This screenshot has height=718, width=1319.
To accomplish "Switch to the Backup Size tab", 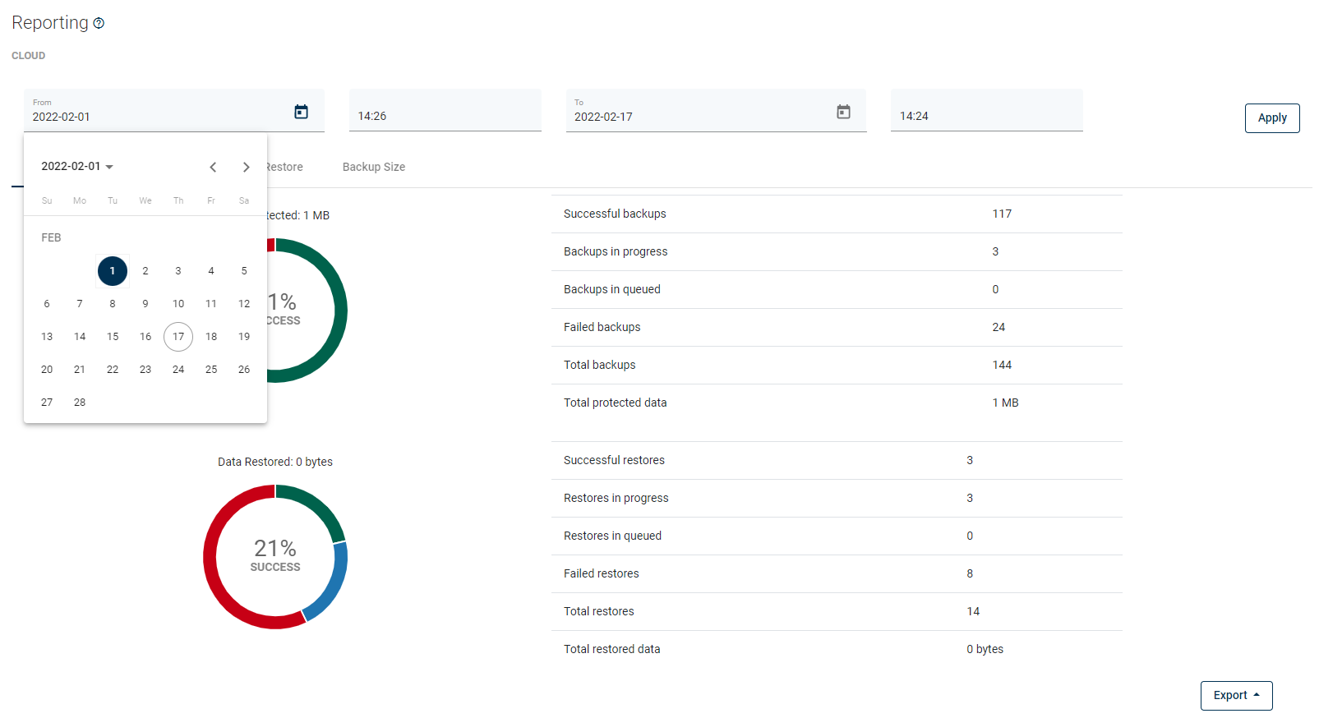I will coord(373,167).
